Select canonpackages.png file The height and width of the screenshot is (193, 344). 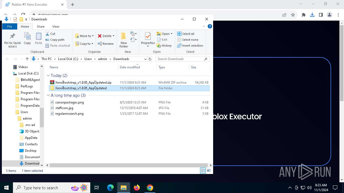(x=129, y=102)
